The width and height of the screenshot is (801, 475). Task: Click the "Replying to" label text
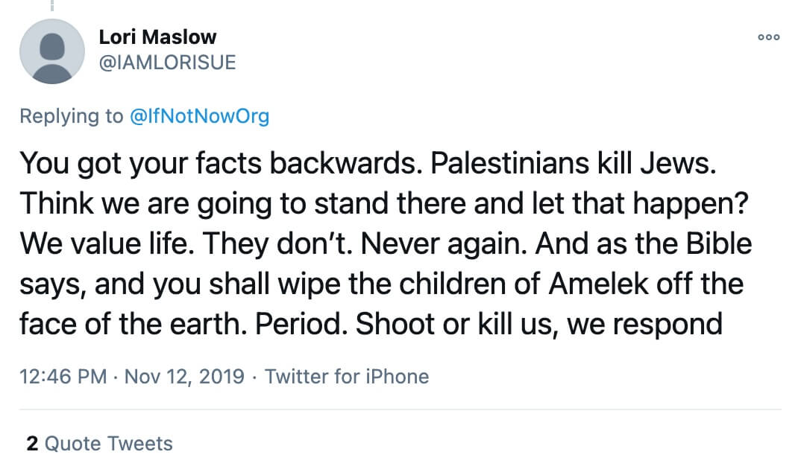pyautogui.click(x=71, y=117)
